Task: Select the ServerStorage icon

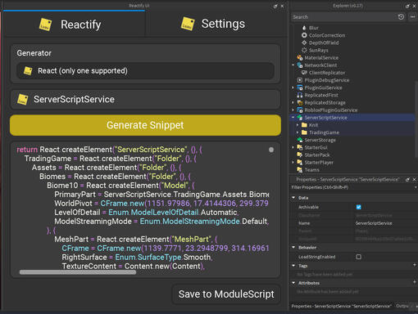Action: click(300, 140)
